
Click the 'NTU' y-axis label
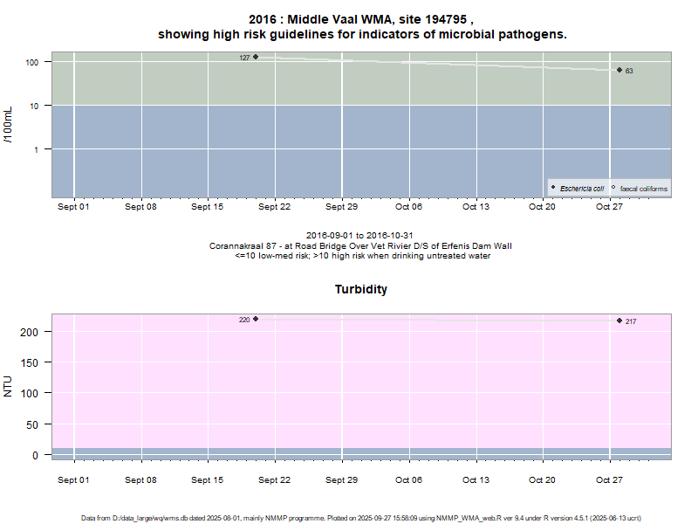tap(9, 386)
